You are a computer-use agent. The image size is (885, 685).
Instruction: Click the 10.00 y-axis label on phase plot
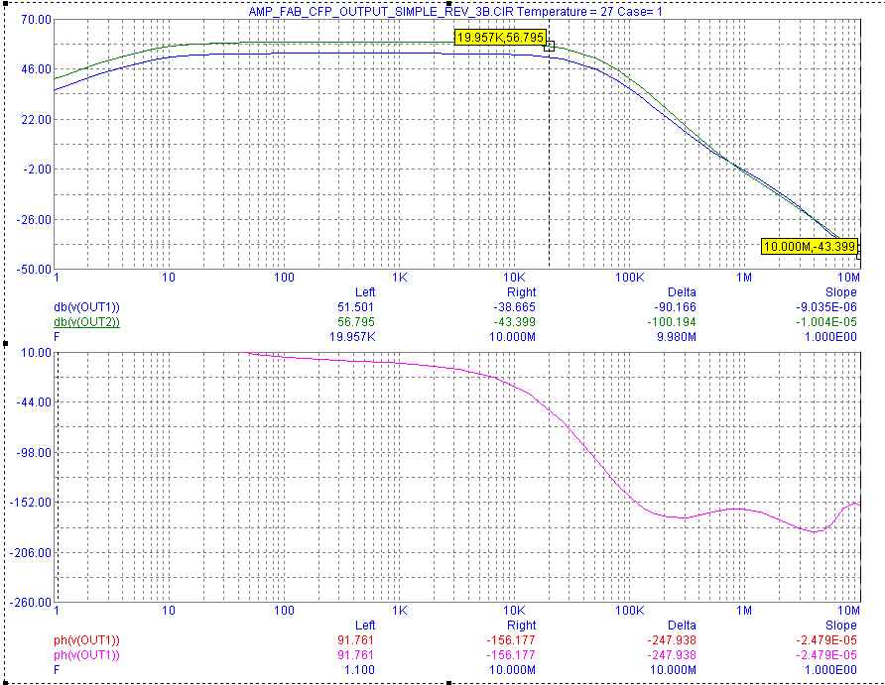[36, 352]
